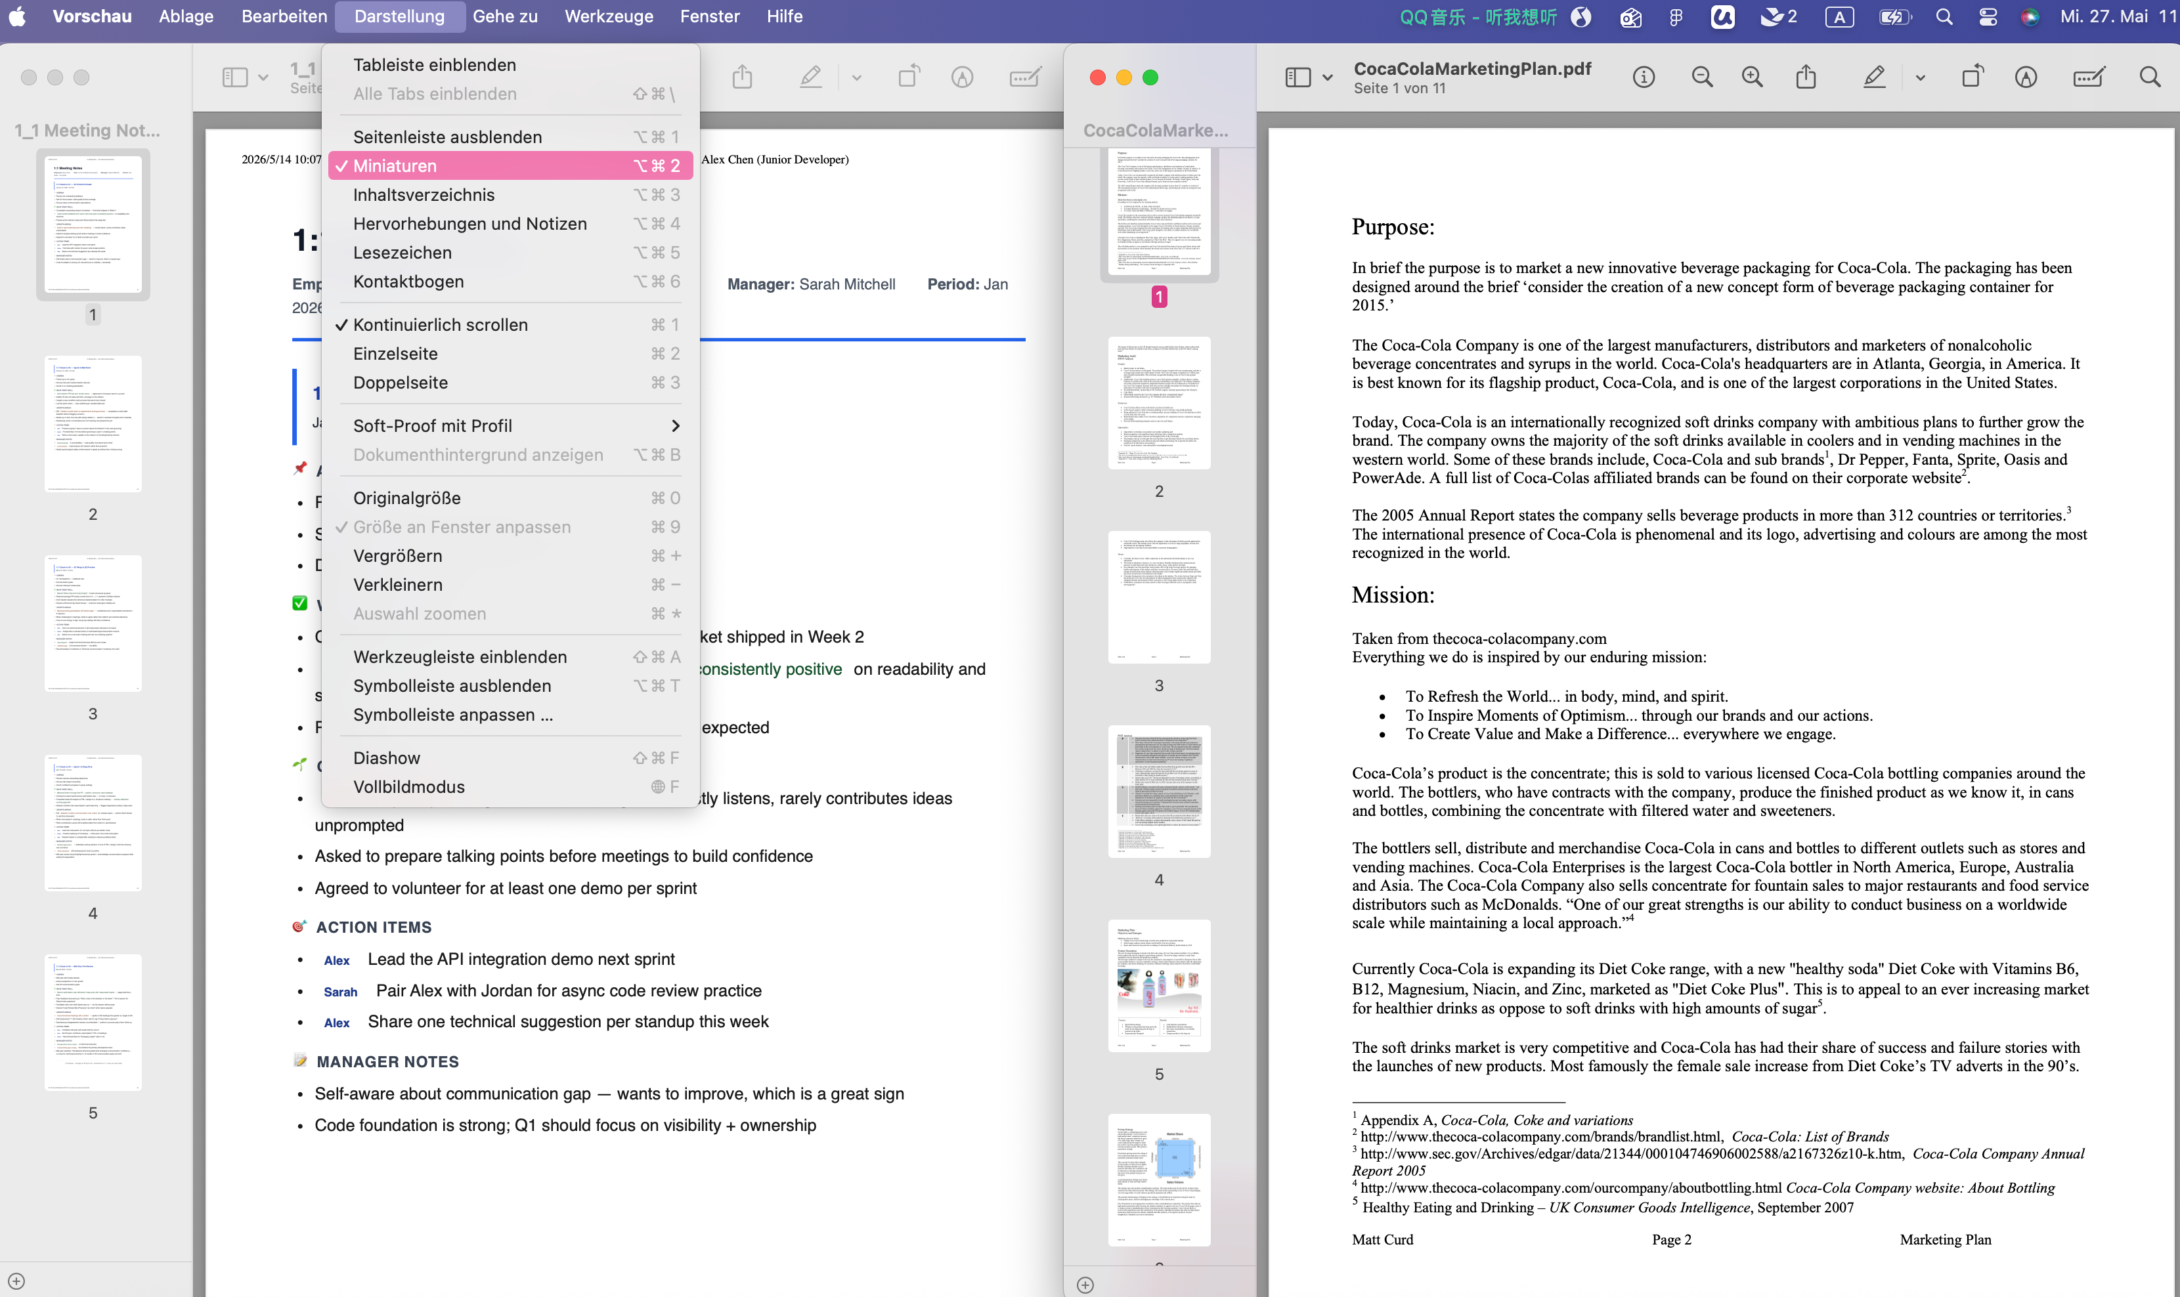Choose Vergrößern menu entry
This screenshot has height=1297, width=2180.
tap(510, 556)
